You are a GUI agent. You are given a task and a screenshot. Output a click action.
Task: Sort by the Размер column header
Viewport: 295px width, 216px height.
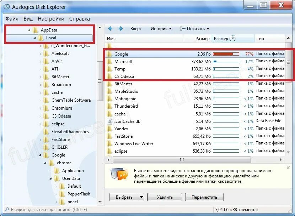(x=198, y=39)
